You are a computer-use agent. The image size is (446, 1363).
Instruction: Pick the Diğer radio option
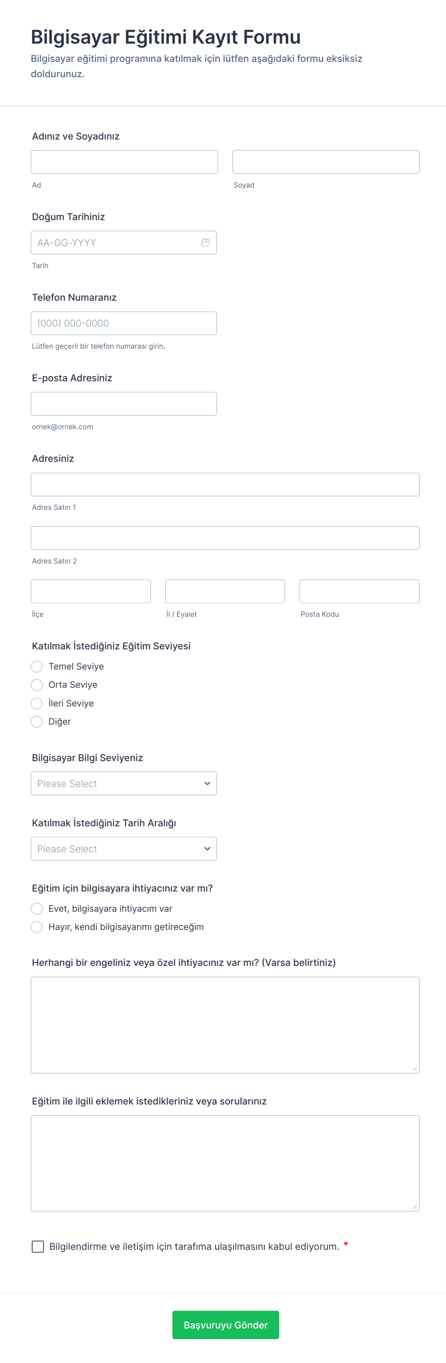36,722
